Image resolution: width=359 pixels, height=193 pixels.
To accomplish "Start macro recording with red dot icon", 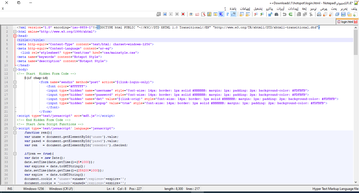I will (x=183, y=14).
